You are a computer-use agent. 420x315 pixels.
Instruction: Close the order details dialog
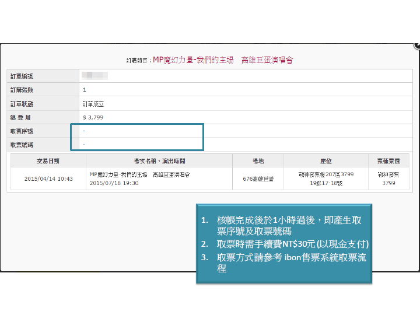point(416,45)
